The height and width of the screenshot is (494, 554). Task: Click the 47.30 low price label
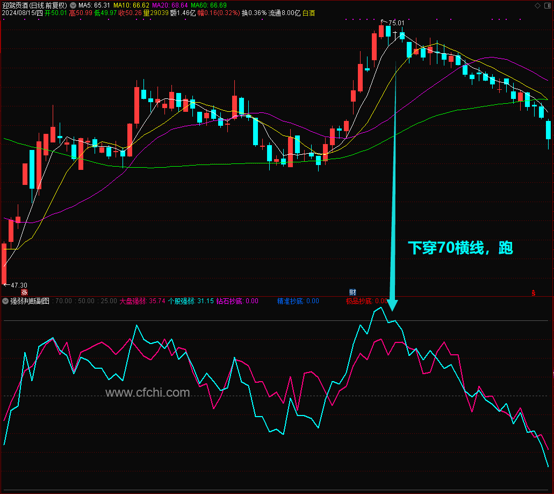(19, 285)
